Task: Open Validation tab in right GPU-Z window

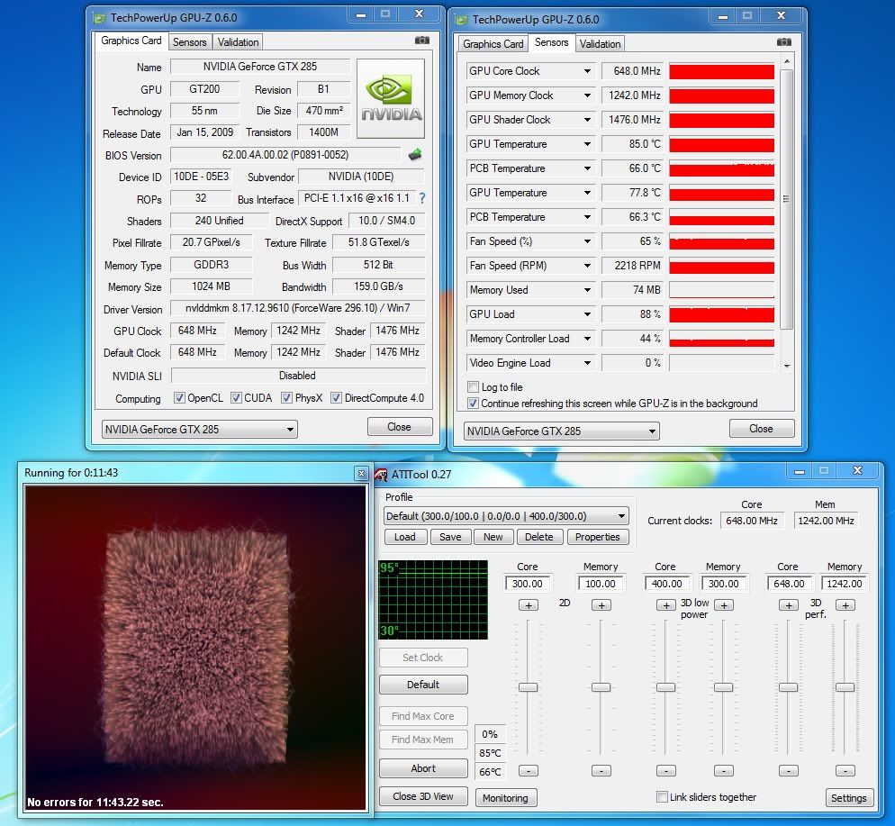Action: click(x=600, y=44)
